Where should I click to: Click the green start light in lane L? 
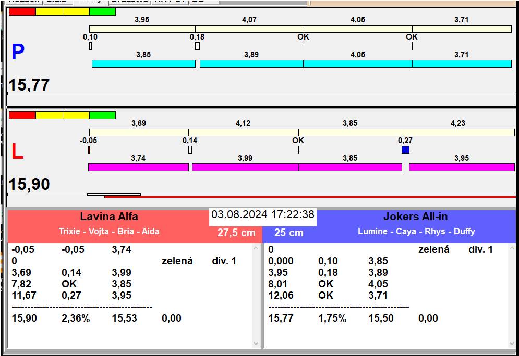click(x=102, y=115)
